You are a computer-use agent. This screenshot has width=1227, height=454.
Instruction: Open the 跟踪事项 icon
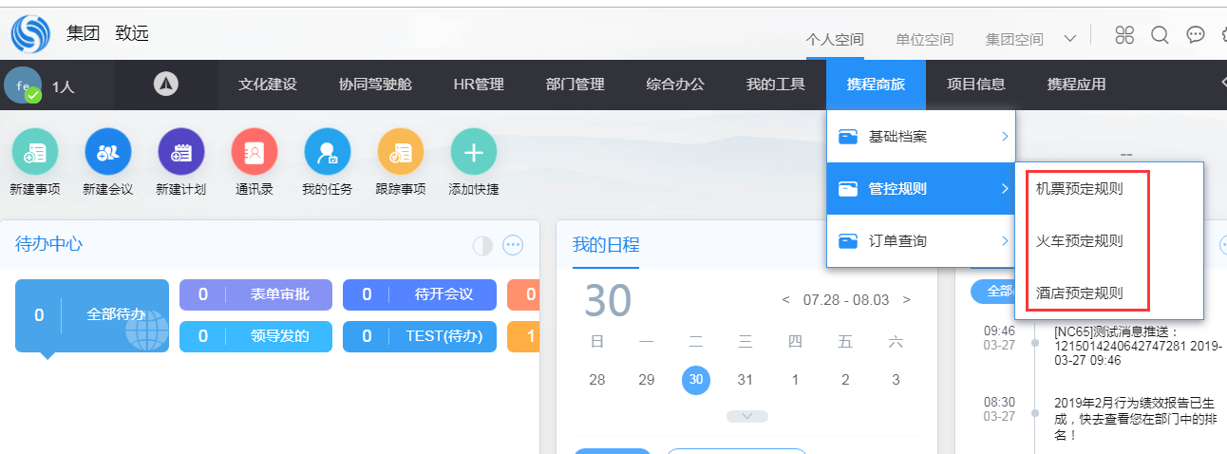pyautogui.click(x=401, y=151)
